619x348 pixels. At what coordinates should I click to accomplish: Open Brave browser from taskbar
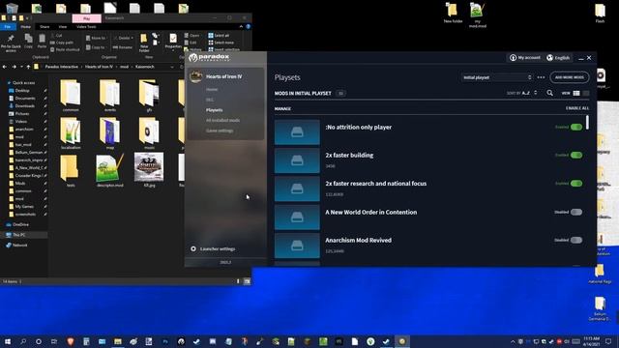[x=71, y=341]
